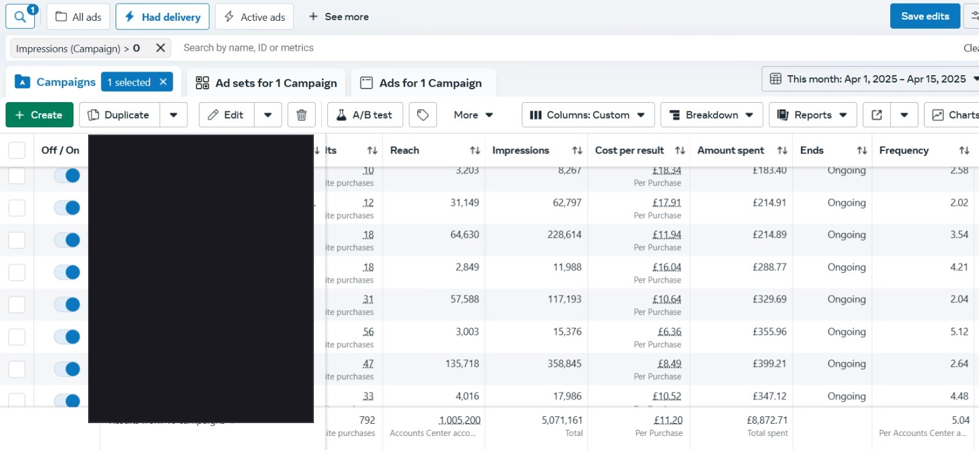Switch to Ads for 1 Campaign tab

coord(423,83)
